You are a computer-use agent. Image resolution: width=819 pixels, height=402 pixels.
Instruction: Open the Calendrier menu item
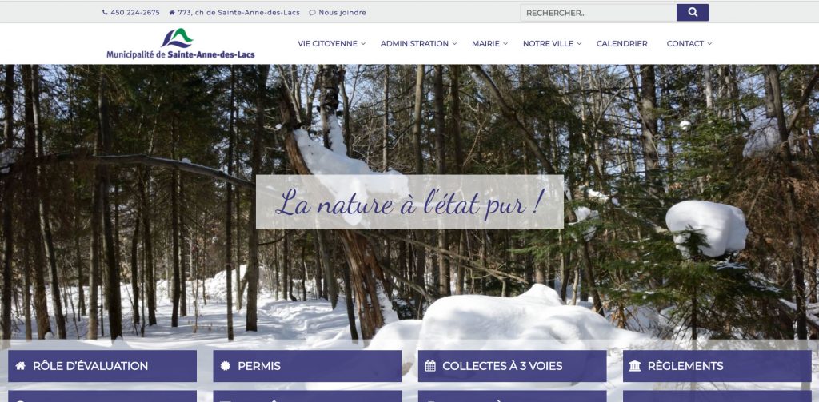pos(622,44)
